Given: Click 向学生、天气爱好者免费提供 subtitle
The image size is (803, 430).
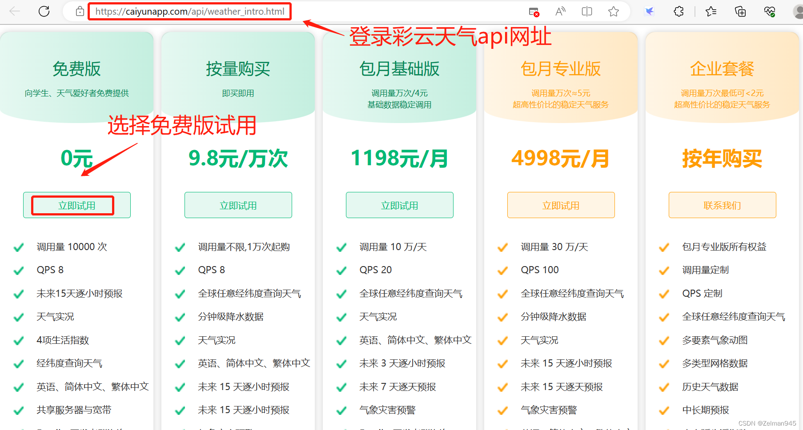Looking at the screenshot, I should tap(77, 93).
